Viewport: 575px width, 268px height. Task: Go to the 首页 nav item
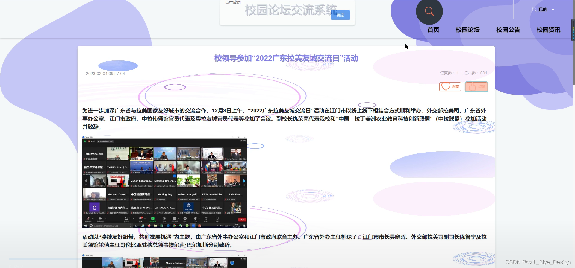click(x=433, y=30)
